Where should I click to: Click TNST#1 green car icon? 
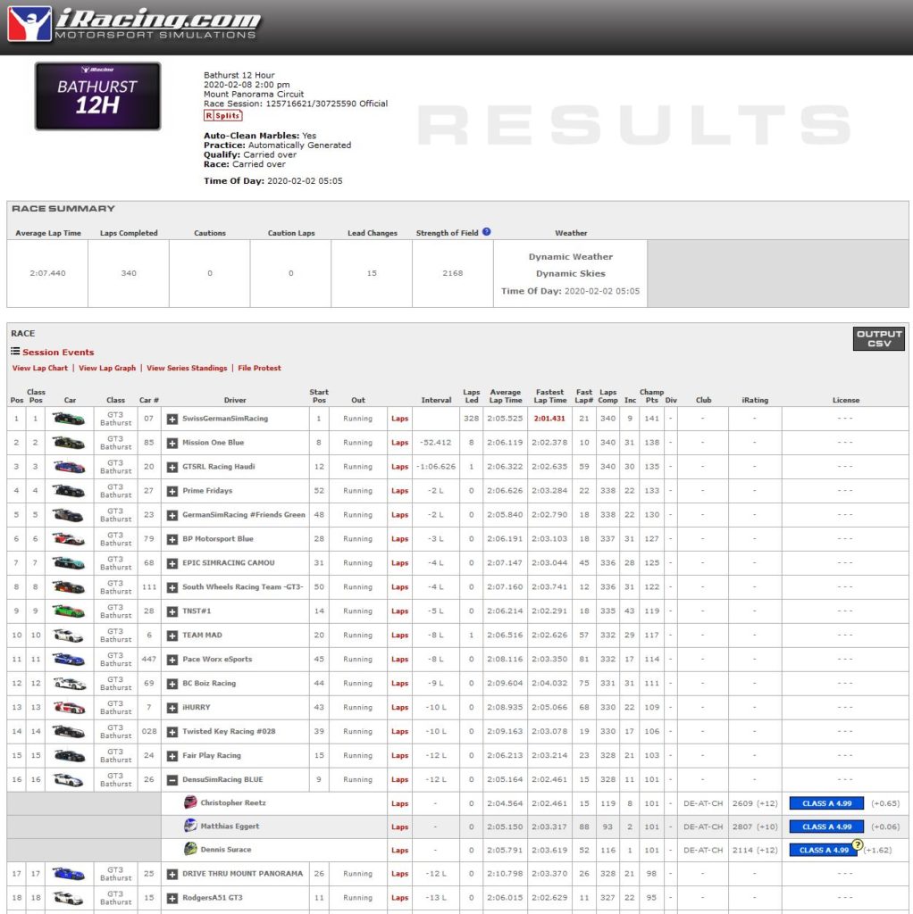pyautogui.click(x=69, y=611)
